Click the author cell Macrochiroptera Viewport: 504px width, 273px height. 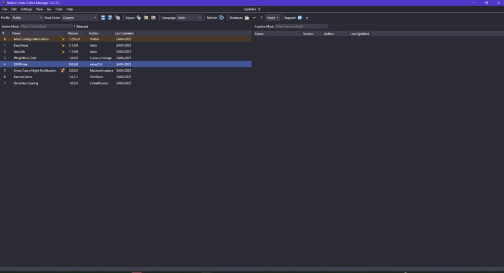point(101,70)
